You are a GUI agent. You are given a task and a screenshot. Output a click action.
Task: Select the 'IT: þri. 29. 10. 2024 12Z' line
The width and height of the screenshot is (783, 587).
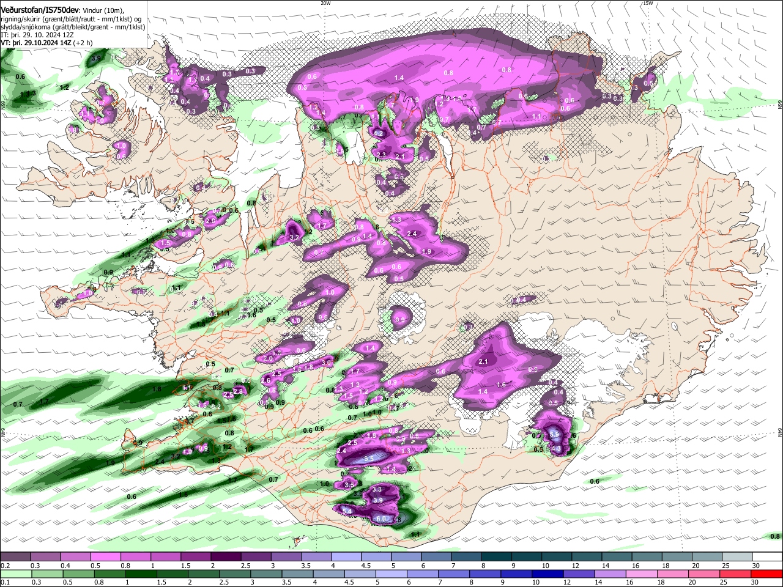(x=37, y=35)
